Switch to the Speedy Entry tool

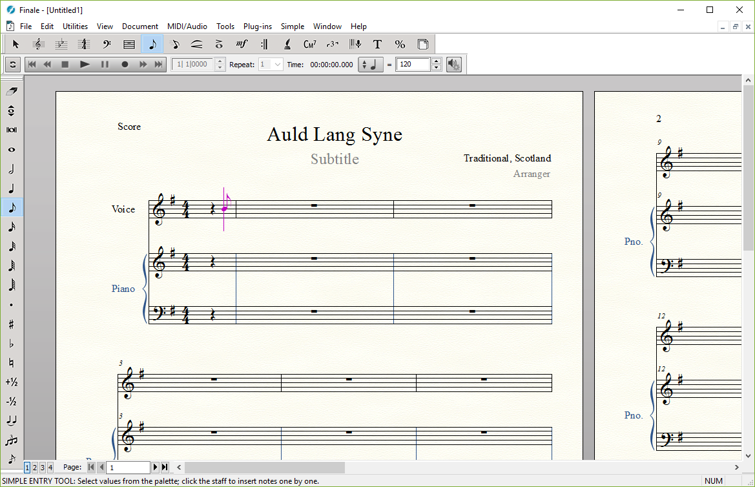coord(174,45)
